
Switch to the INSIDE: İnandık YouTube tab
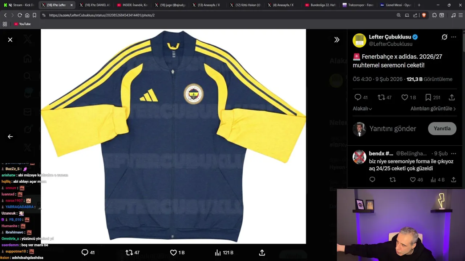pyautogui.click(x=132, y=5)
